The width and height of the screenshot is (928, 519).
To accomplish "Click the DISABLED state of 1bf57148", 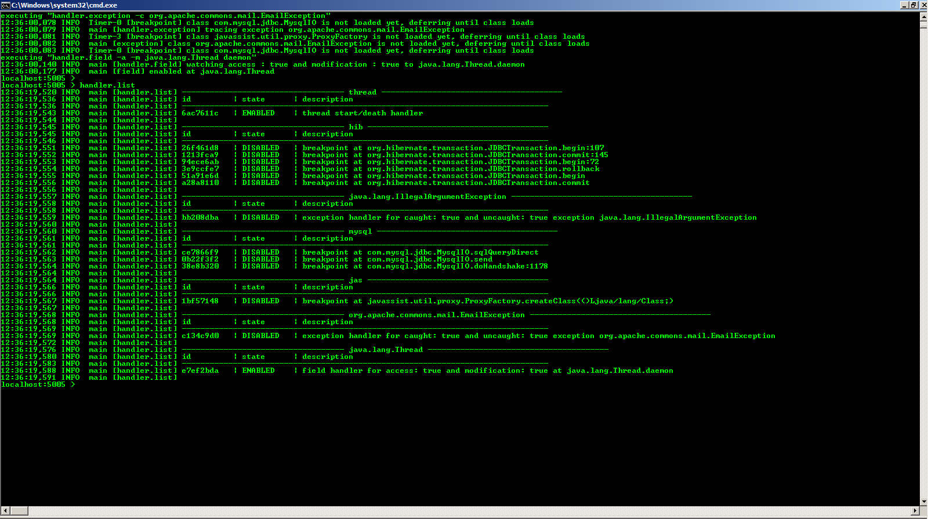I will (260, 301).
